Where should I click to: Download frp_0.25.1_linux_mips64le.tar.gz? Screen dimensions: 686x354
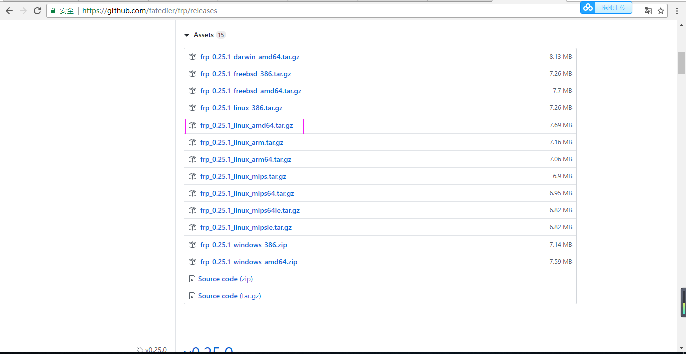point(250,210)
